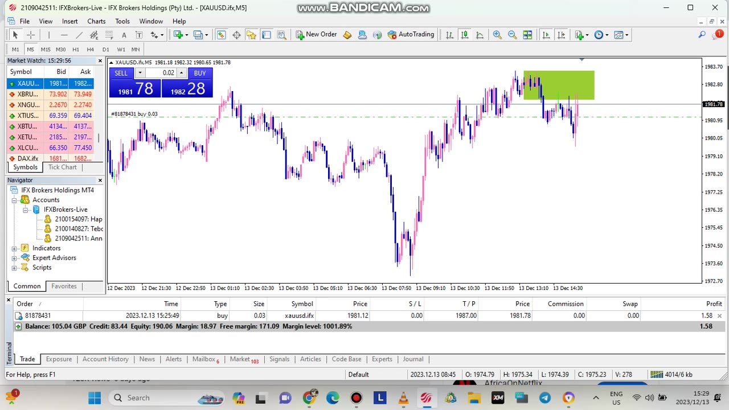Toggle the AutoTrading button
This screenshot has width=729, height=410.
tap(411, 35)
